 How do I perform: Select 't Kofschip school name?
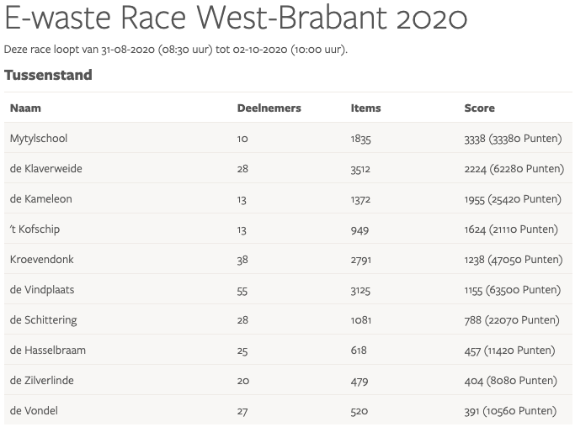[x=35, y=229]
